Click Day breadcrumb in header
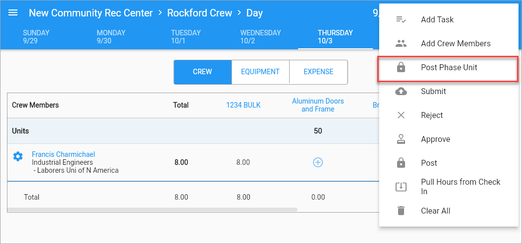Viewport: 522px width, 244px height. pos(254,13)
